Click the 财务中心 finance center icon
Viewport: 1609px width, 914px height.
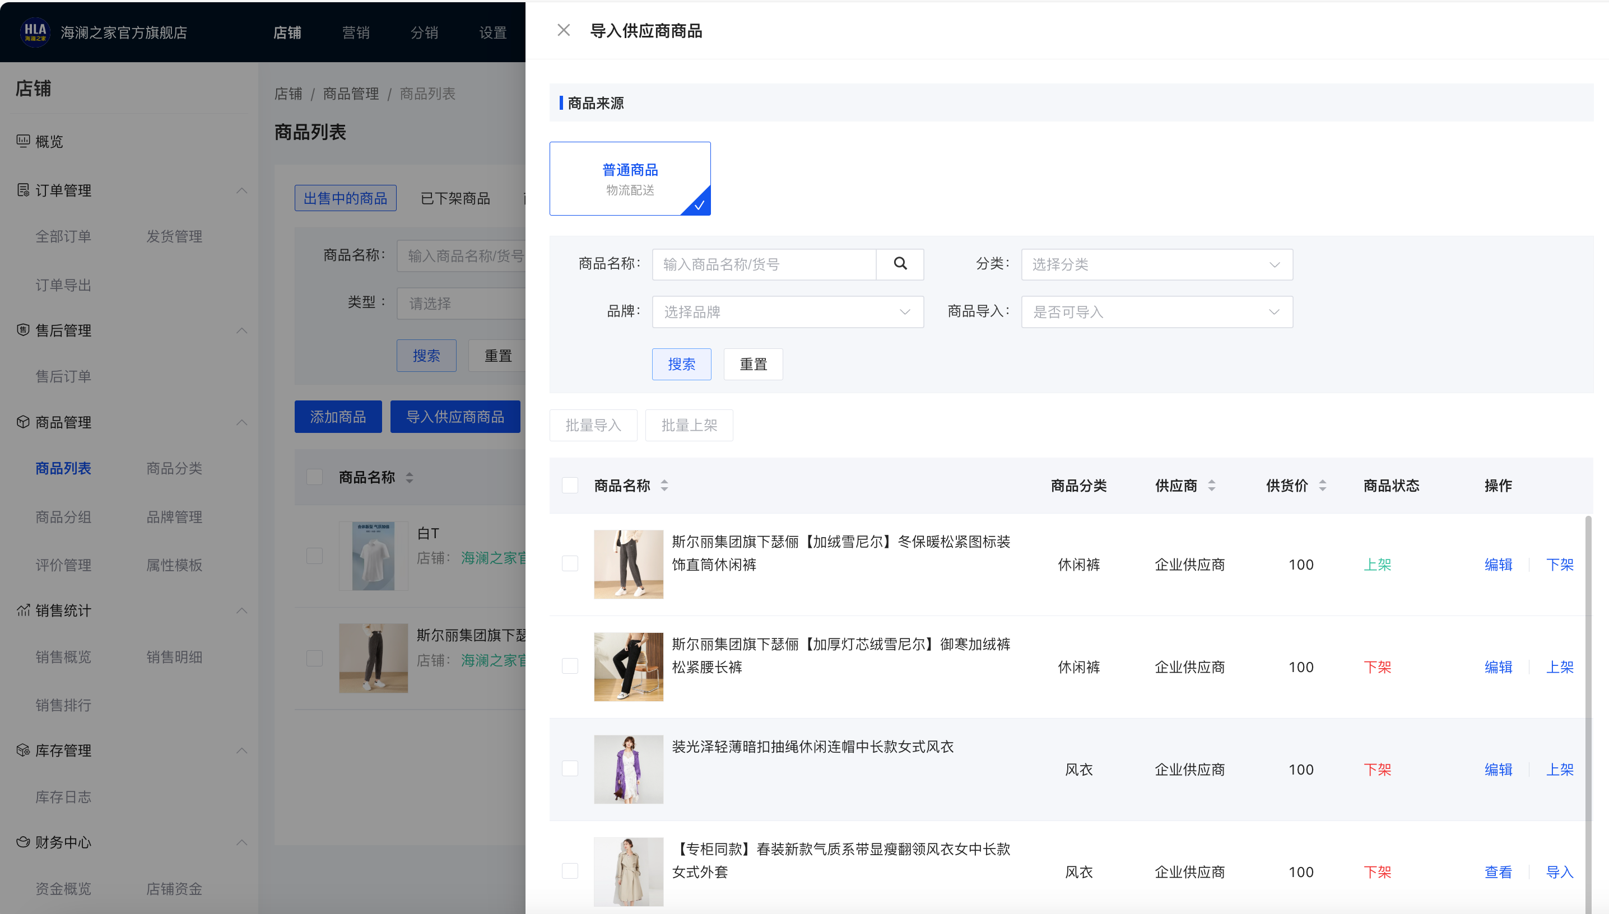(x=22, y=842)
